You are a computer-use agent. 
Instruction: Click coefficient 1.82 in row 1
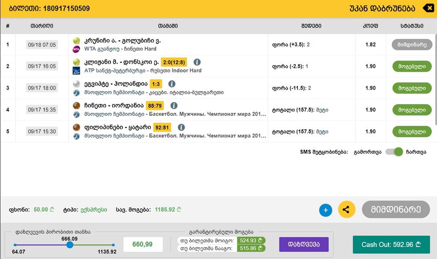click(370, 45)
